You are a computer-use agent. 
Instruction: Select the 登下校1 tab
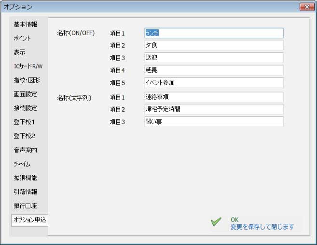click(24, 122)
